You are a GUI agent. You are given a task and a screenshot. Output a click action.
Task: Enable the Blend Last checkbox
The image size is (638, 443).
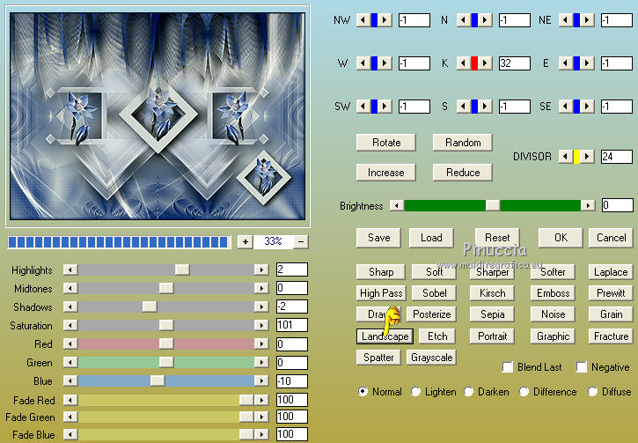tap(508, 367)
